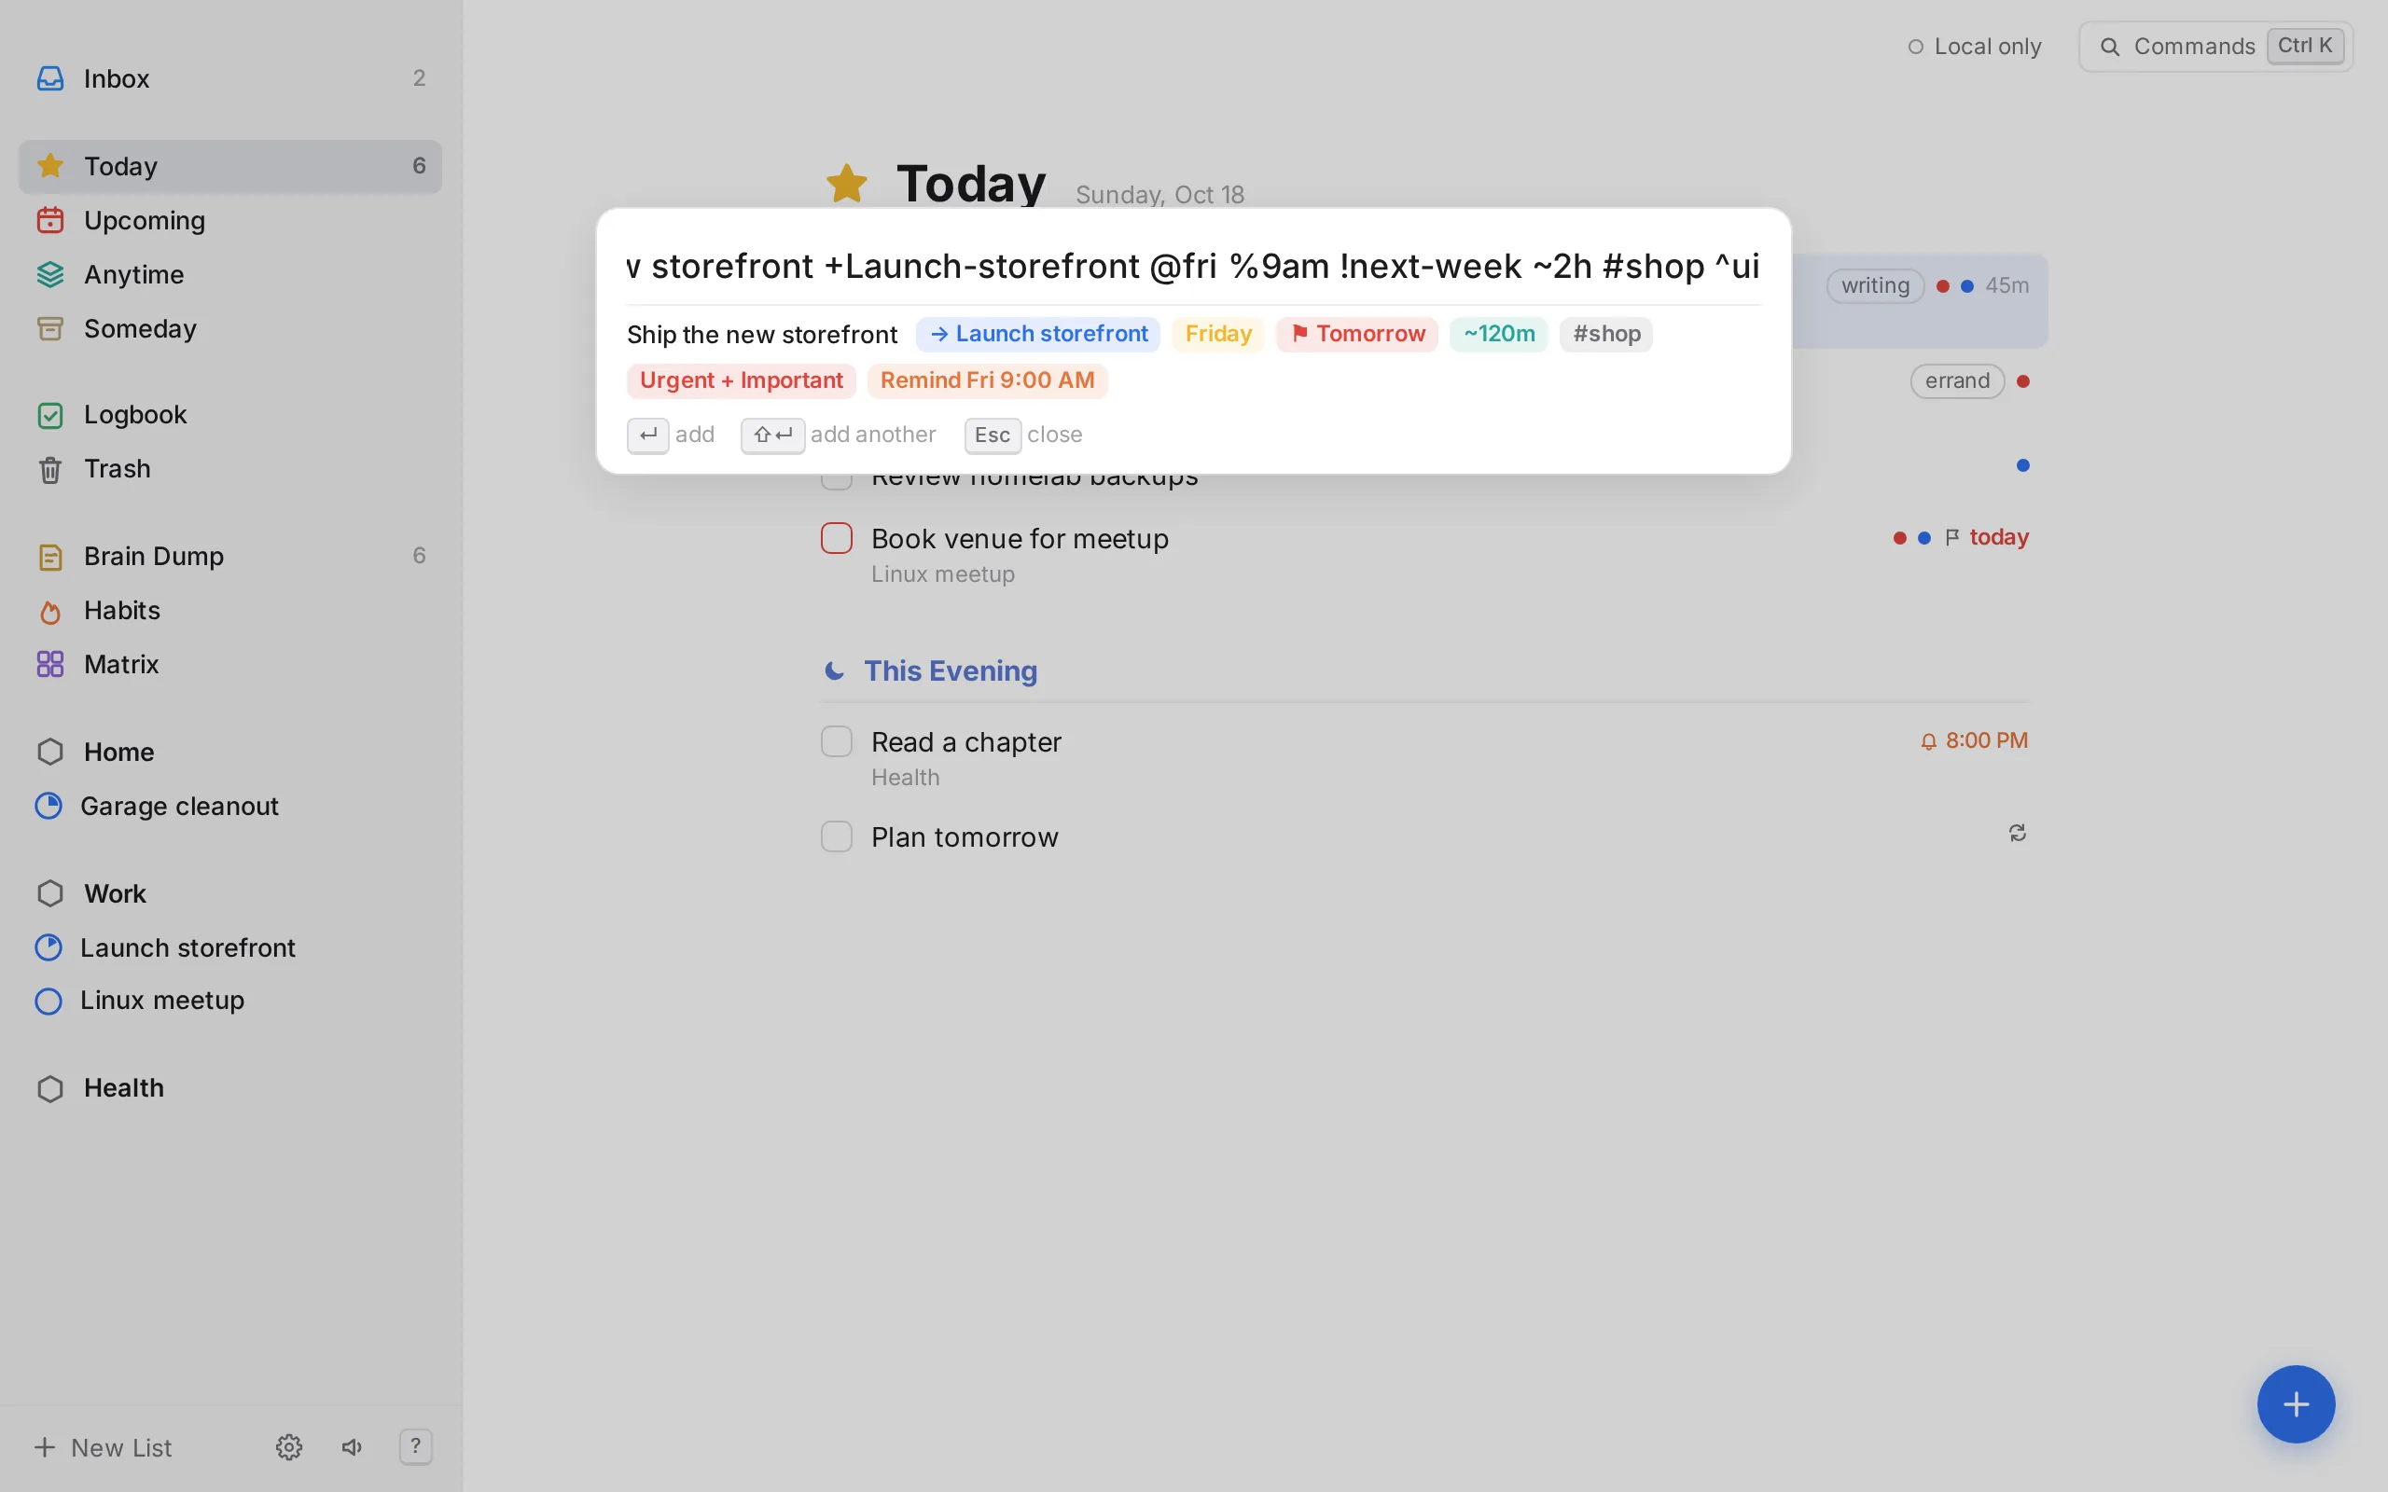2388x1492 pixels.
Task: Check off Book venue for meetup
Action: coord(837,538)
